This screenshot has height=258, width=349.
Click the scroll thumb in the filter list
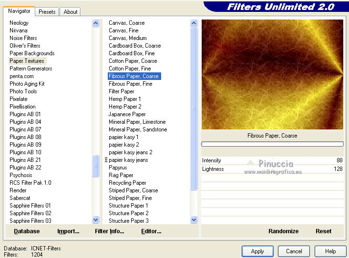(194, 109)
